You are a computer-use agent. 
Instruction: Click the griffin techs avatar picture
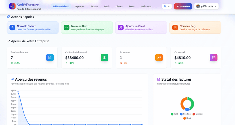198,6
